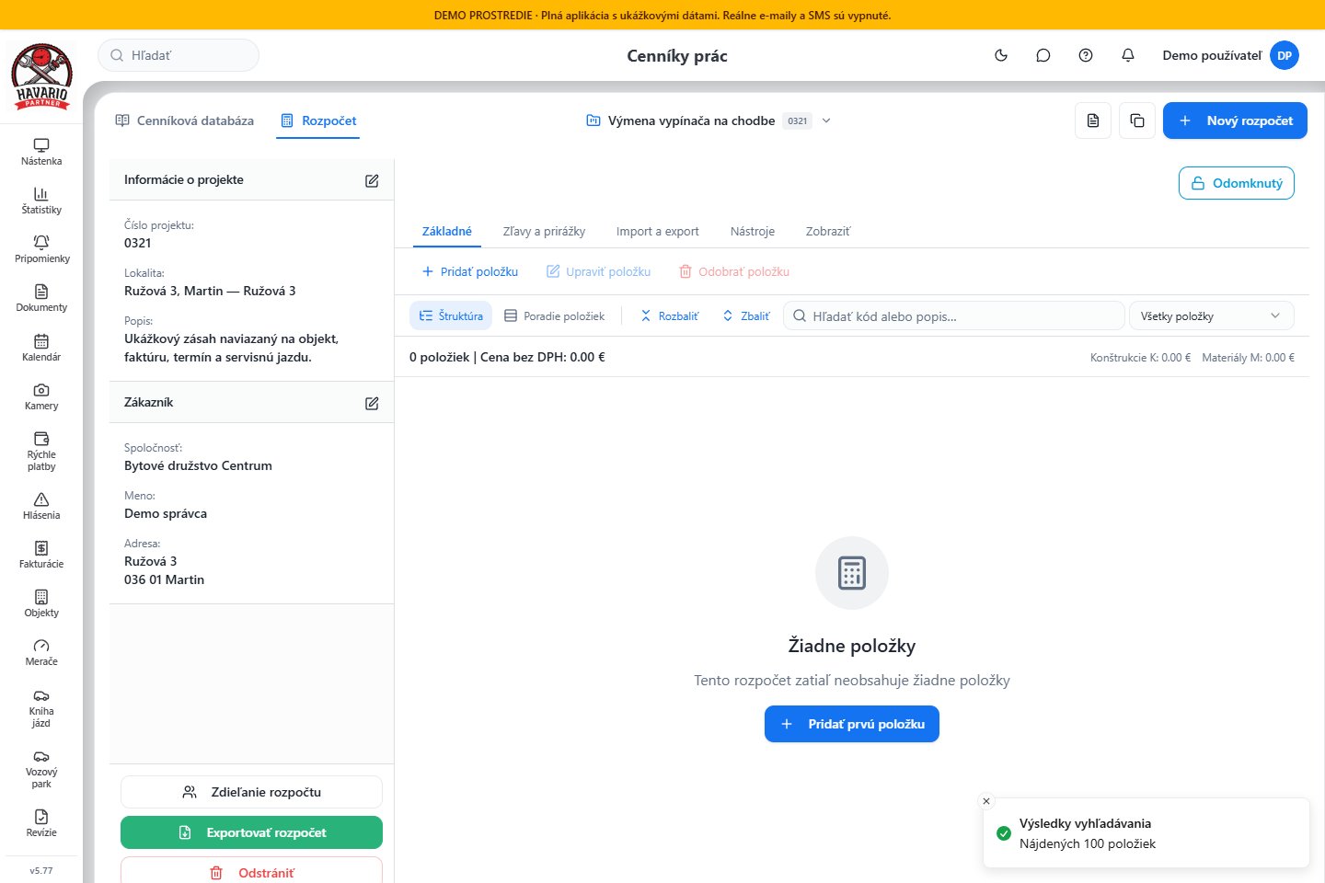Expand project selector Výmena vypínača na chodbe
Image resolution: width=1325 pixels, height=883 pixels.
pos(709,120)
